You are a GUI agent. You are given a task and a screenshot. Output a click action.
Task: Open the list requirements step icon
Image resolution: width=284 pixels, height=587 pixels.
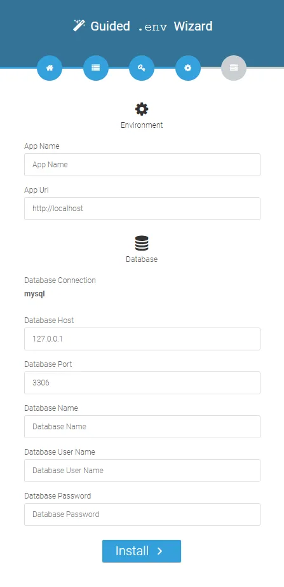tap(96, 68)
